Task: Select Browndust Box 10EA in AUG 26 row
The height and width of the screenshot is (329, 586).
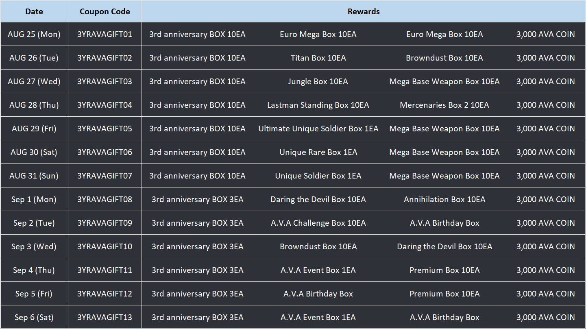Action: tap(444, 58)
